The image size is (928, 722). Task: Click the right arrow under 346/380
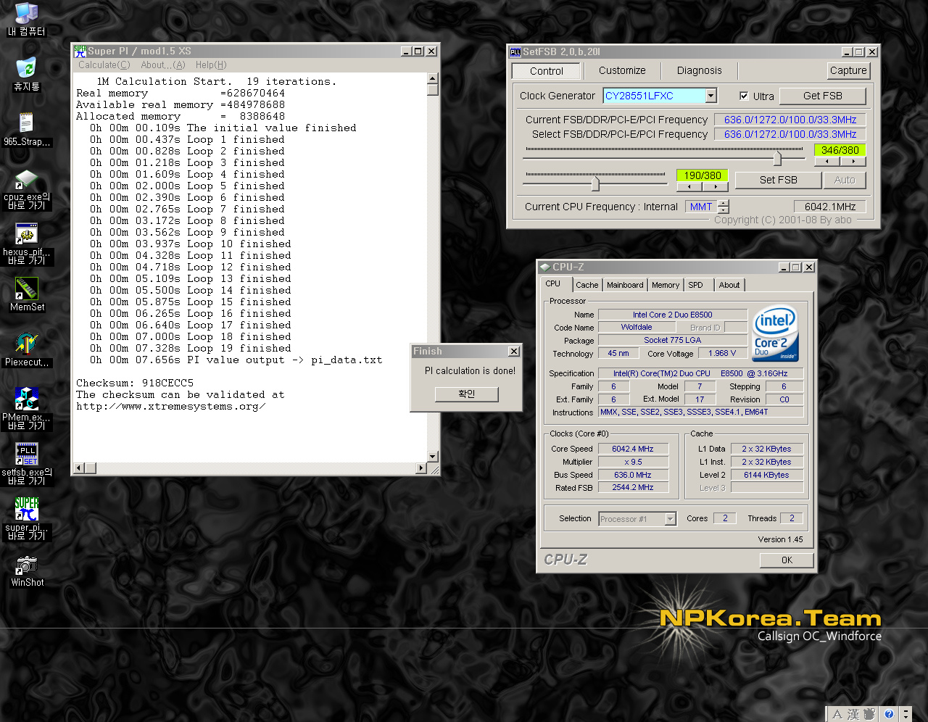click(853, 162)
